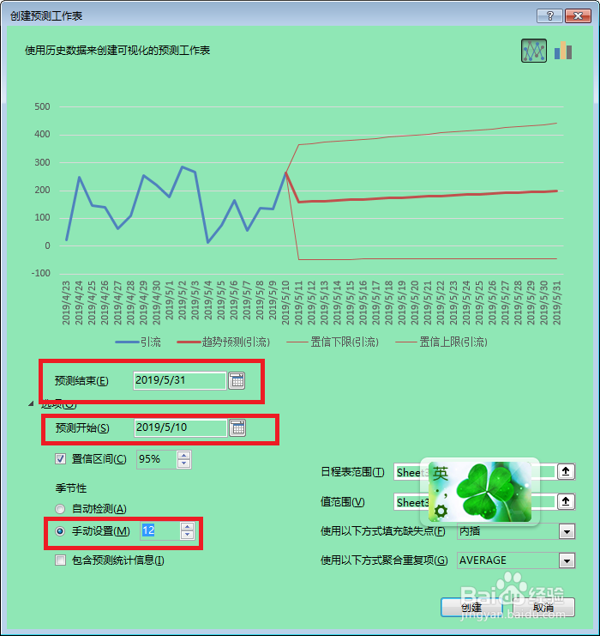Click the 日程表范围 range input field
The height and width of the screenshot is (636, 600).
(475, 472)
